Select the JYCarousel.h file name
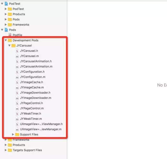Screen dimensions: 167x159 [x=29, y=51]
